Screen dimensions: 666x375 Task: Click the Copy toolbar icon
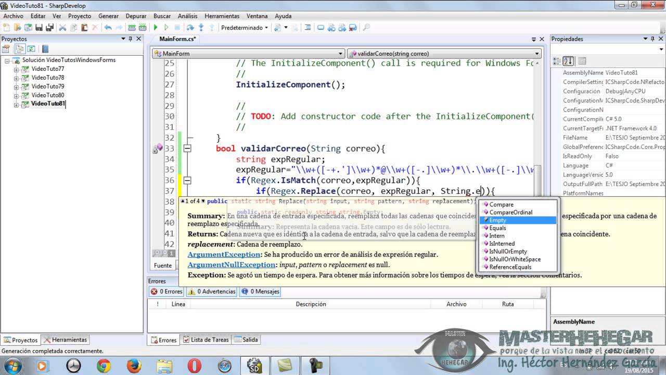tap(73, 28)
